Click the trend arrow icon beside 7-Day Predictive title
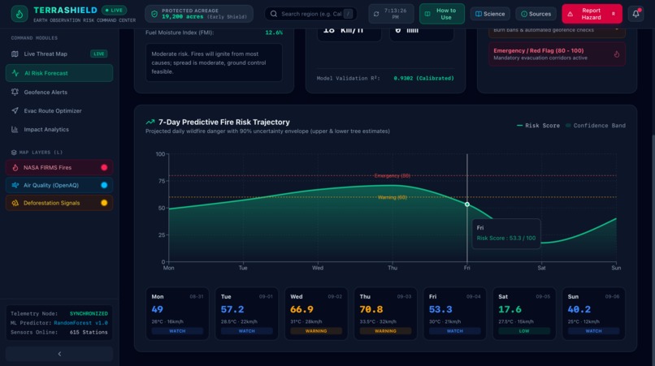Screen dimensions: 655x366 tap(150, 122)
